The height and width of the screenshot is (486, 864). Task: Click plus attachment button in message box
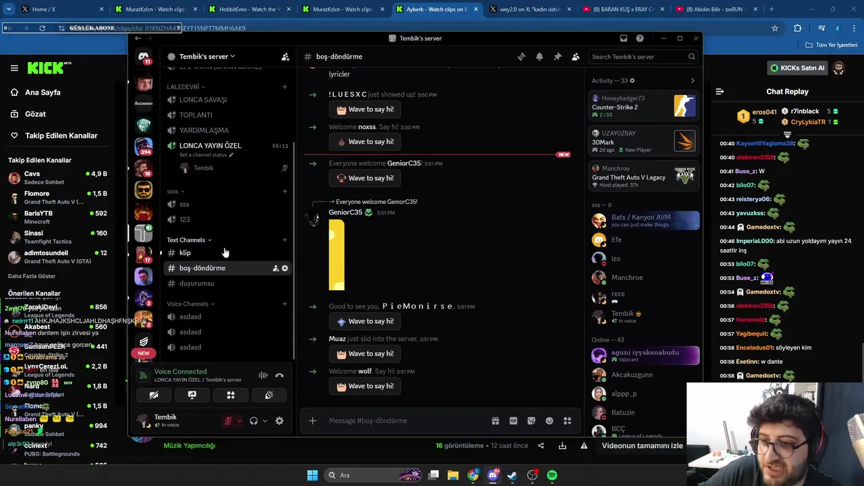[x=313, y=421]
